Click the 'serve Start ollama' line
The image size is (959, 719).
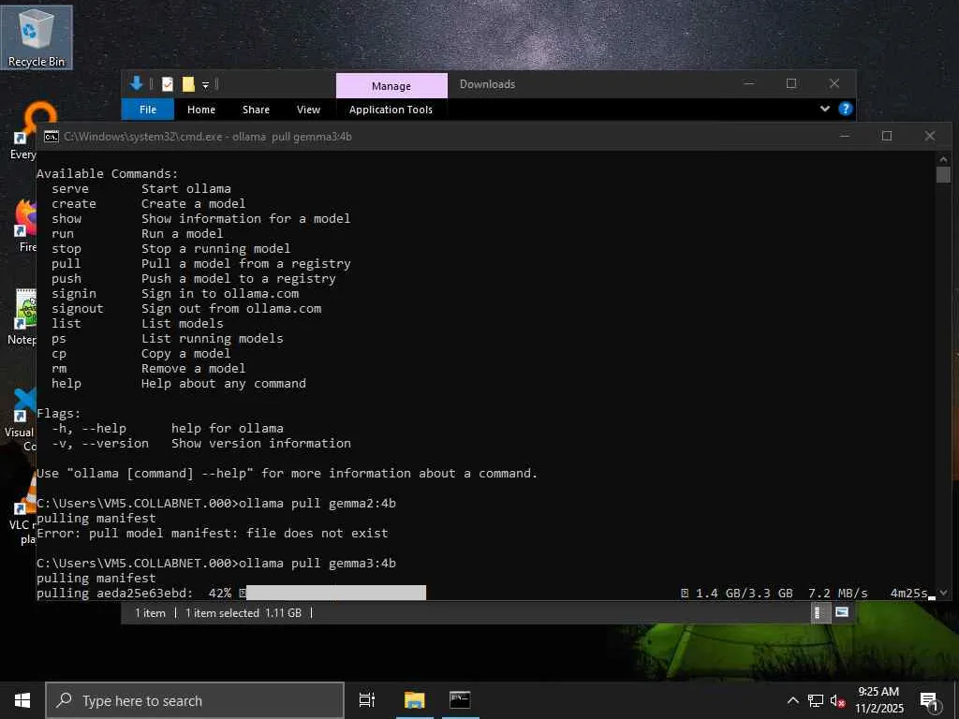point(141,189)
